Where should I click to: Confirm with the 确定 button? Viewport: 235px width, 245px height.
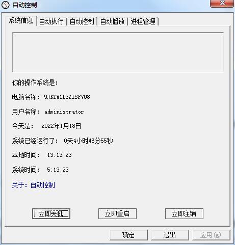point(128,235)
